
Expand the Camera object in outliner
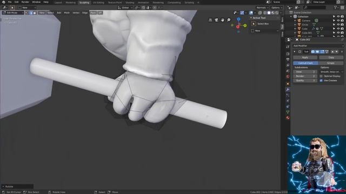295,20
